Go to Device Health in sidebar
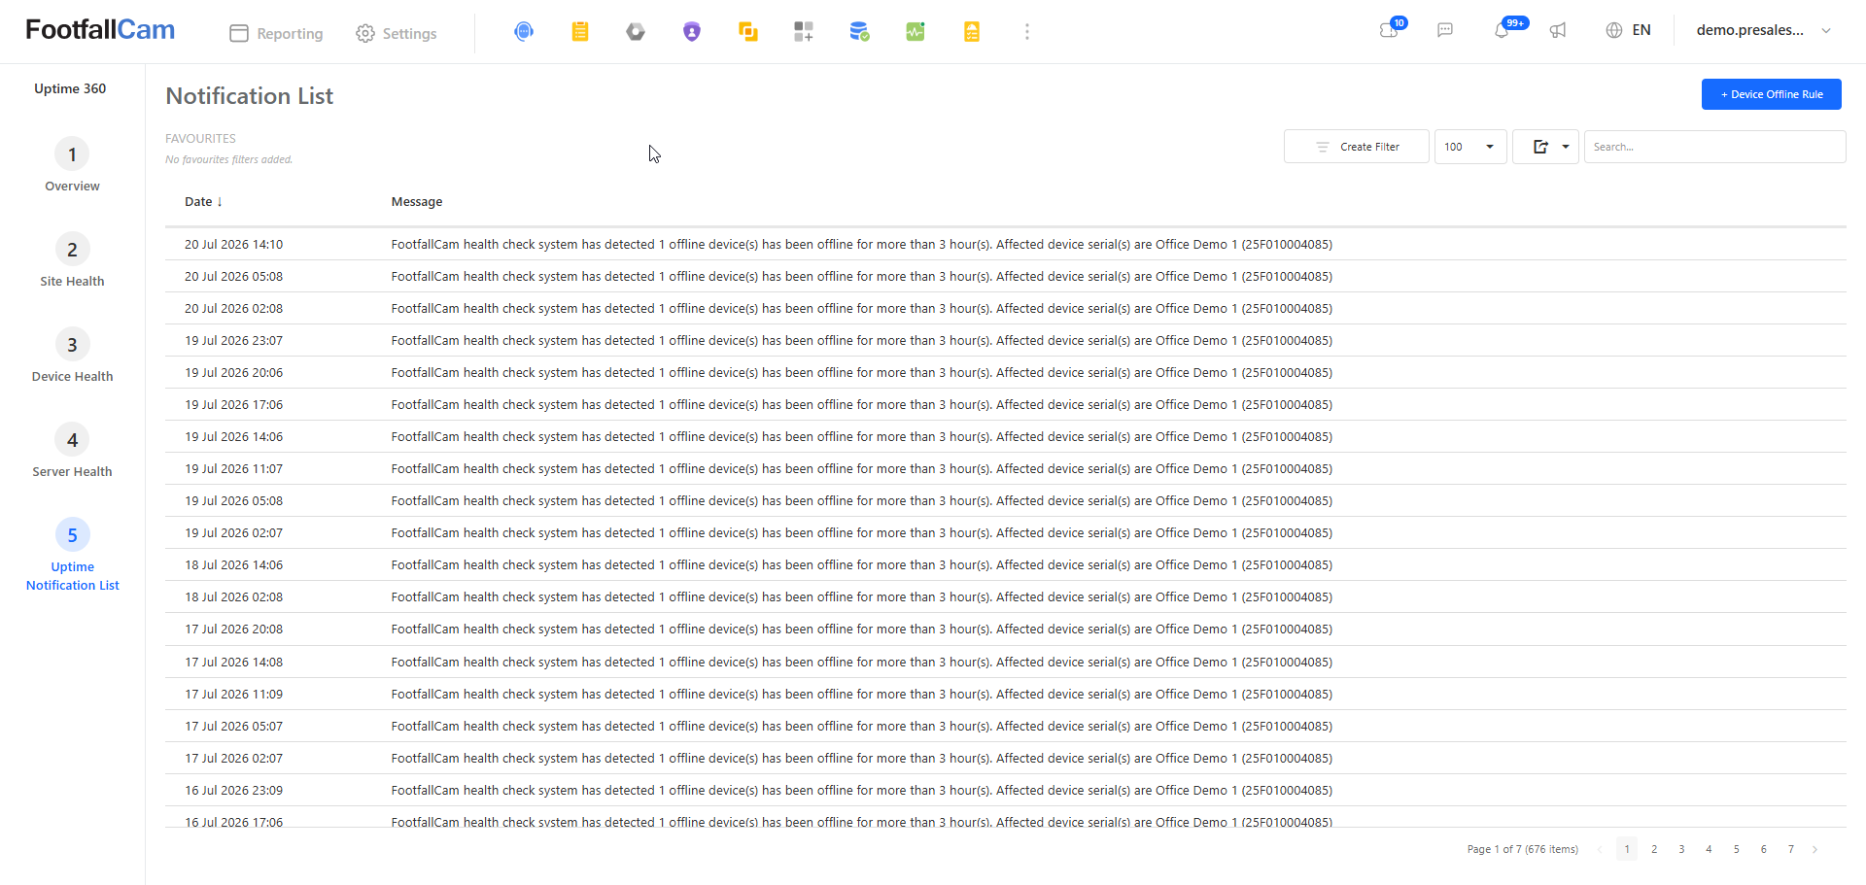 coord(72,377)
